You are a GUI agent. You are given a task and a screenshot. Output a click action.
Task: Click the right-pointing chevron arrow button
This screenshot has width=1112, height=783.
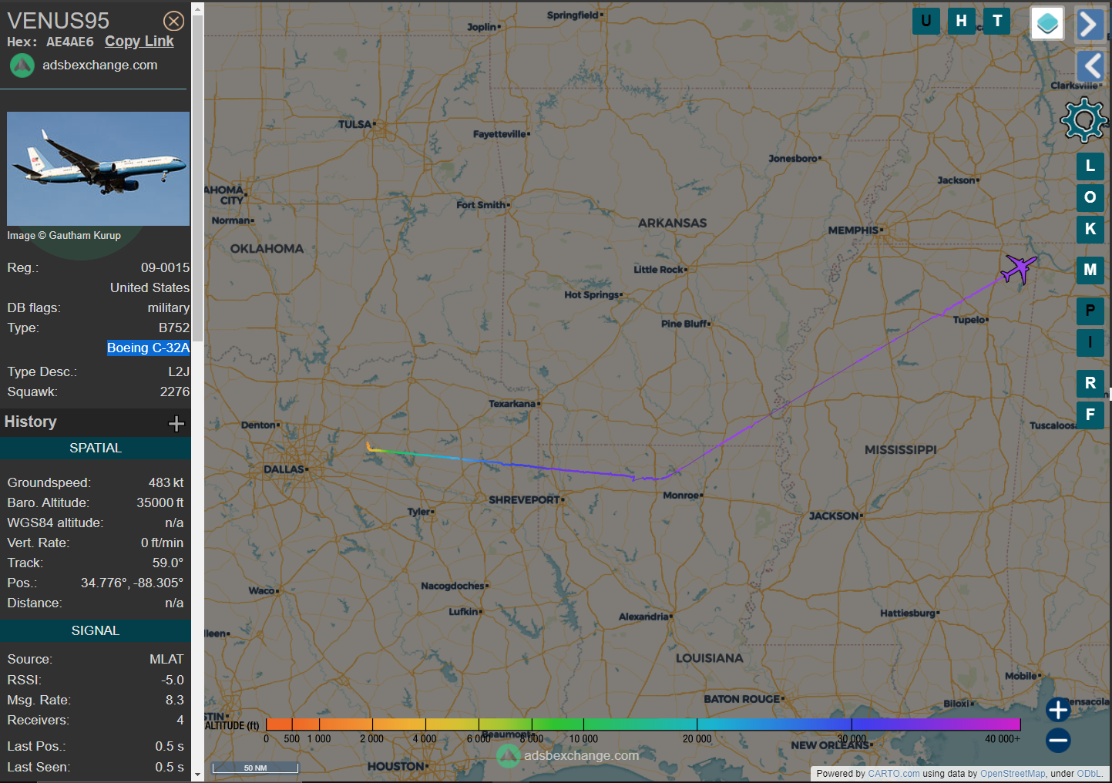pos(1089,24)
